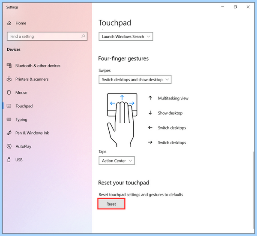Image resolution: width=257 pixels, height=236 pixels.
Task: Minimize the Settings window
Action: coord(223,7)
